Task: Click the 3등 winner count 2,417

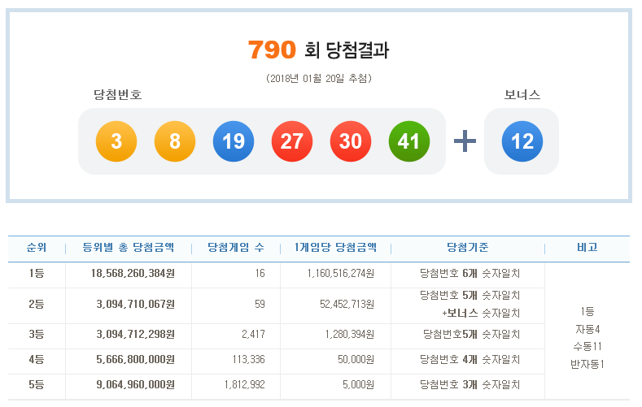Action: (x=249, y=334)
